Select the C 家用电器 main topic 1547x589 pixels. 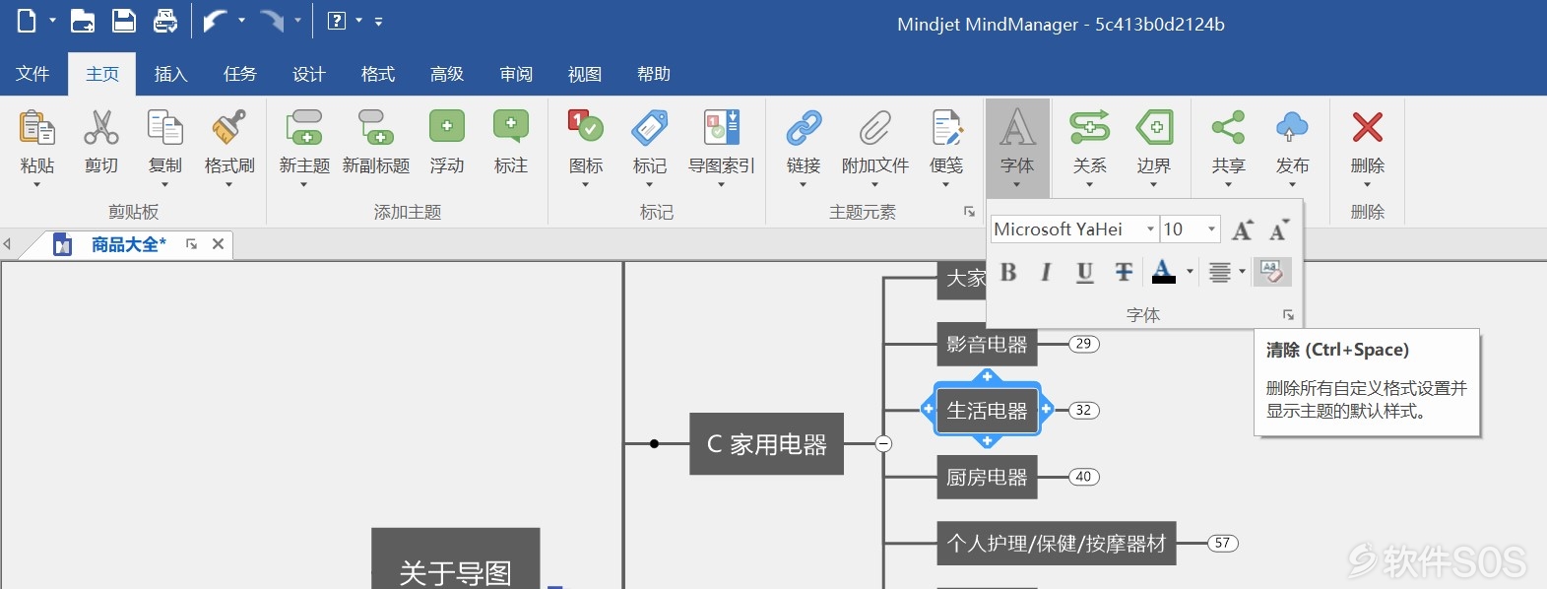tap(766, 444)
